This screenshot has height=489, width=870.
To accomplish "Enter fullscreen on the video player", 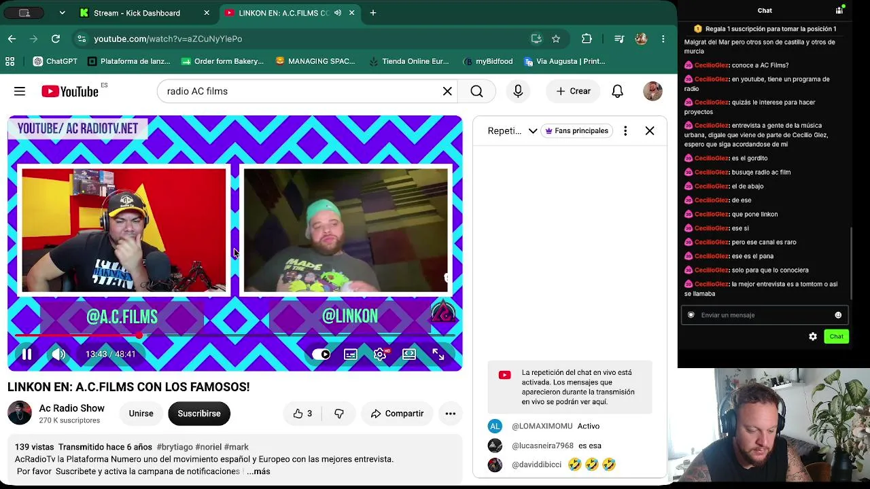I will tap(438, 354).
